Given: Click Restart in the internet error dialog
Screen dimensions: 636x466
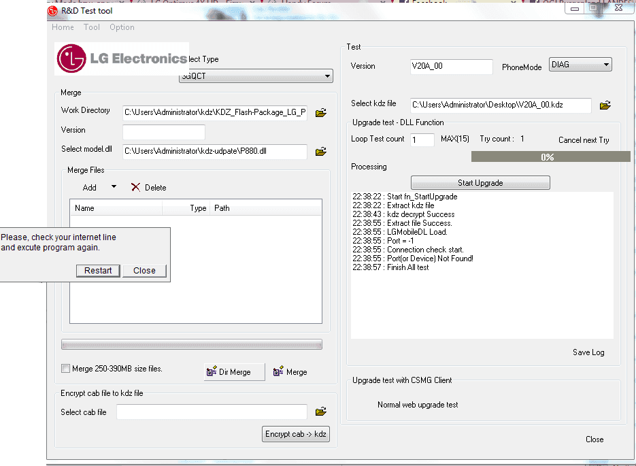Looking at the screenshot, I should click(98, 271).
